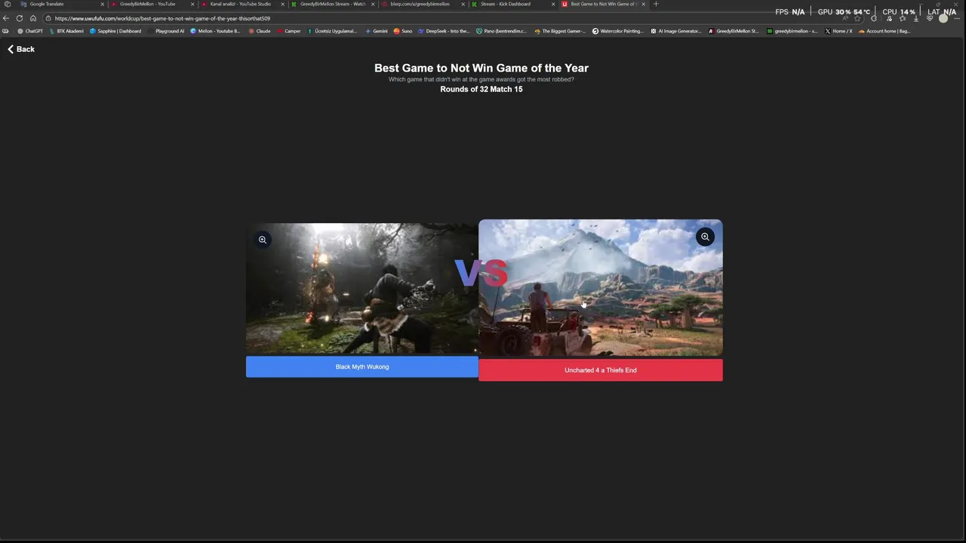966x543 pixels.
Task: Select the Uncharted 4 jeep screenshot
Action: pos(601,288)
